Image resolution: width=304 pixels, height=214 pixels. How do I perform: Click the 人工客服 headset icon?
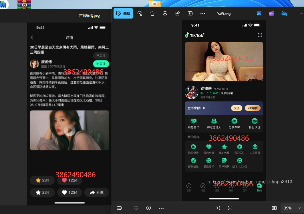[255, 147]
